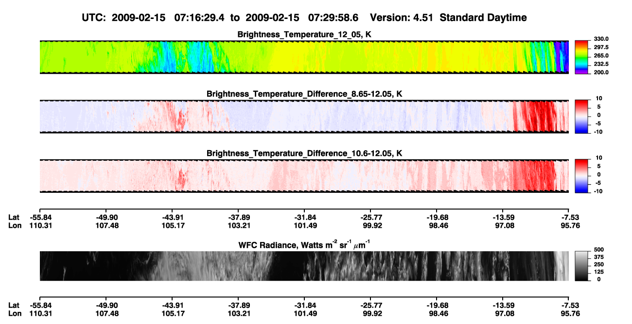This screenshot has width=632, height=324.
Task: Click the 'Lon' label on the axis above WFC panel
Action: click(x=15, y=225)
